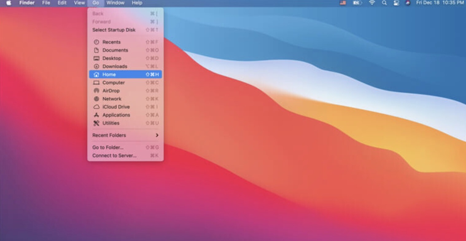The image size is (466, 241).
Task: Click the iCloud Drive cloud icon
Action: coord(96,107)
